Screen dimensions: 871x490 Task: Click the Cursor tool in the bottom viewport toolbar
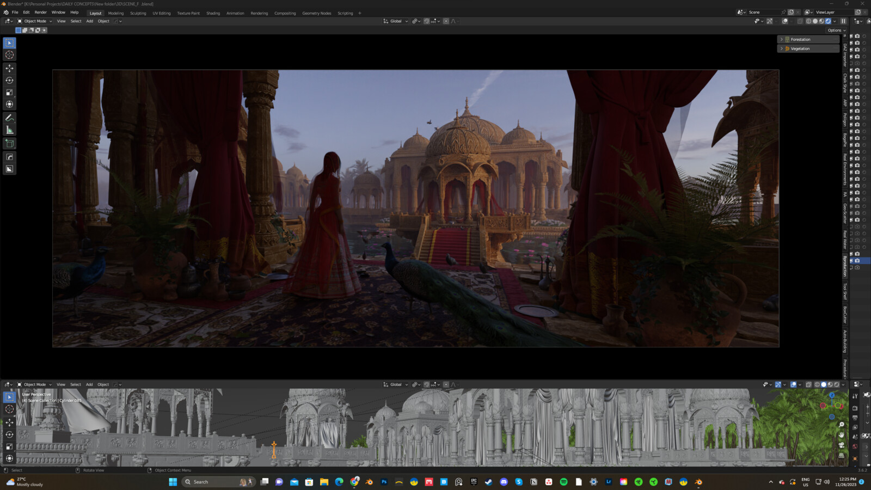(9, 409)
